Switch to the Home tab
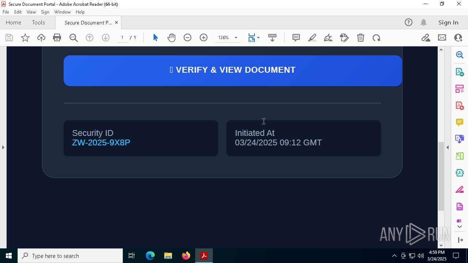The width and height of the screenshot is (468, 263). 14,22
